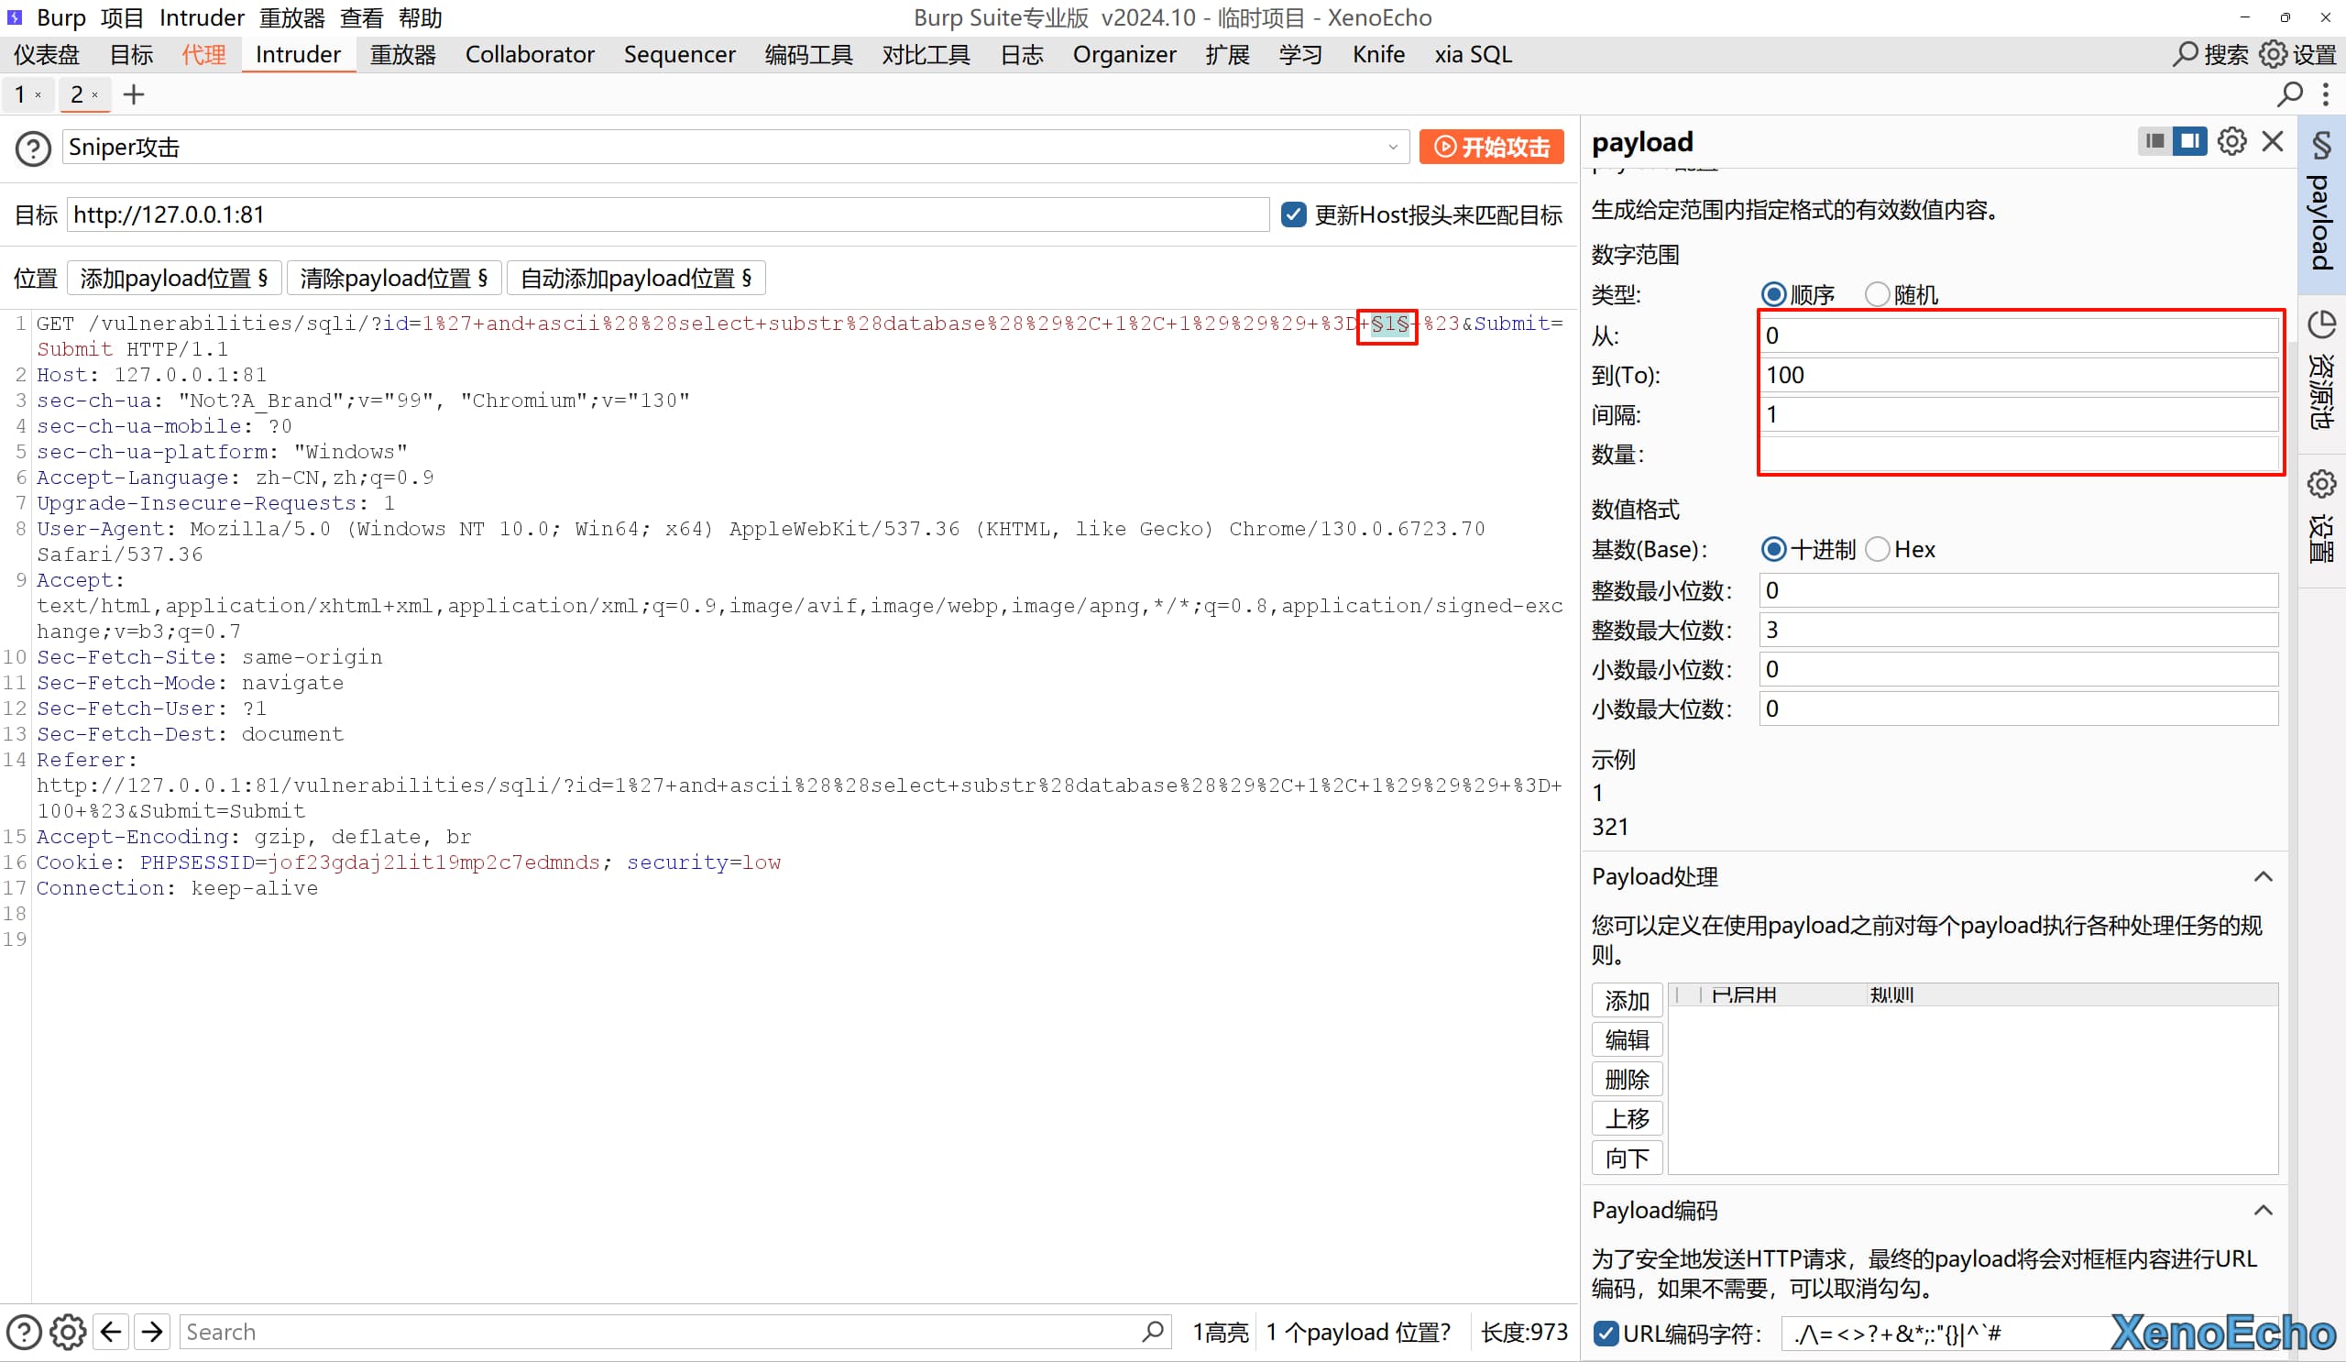This screenshot has height=1362, width=2346.
Task: Close the payload side panel
Action: [x=2273, y=141]
